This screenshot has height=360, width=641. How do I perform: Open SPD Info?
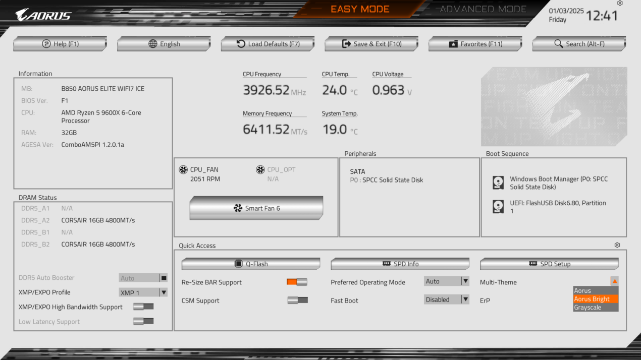pyautogui.click(x=400, y=263)
